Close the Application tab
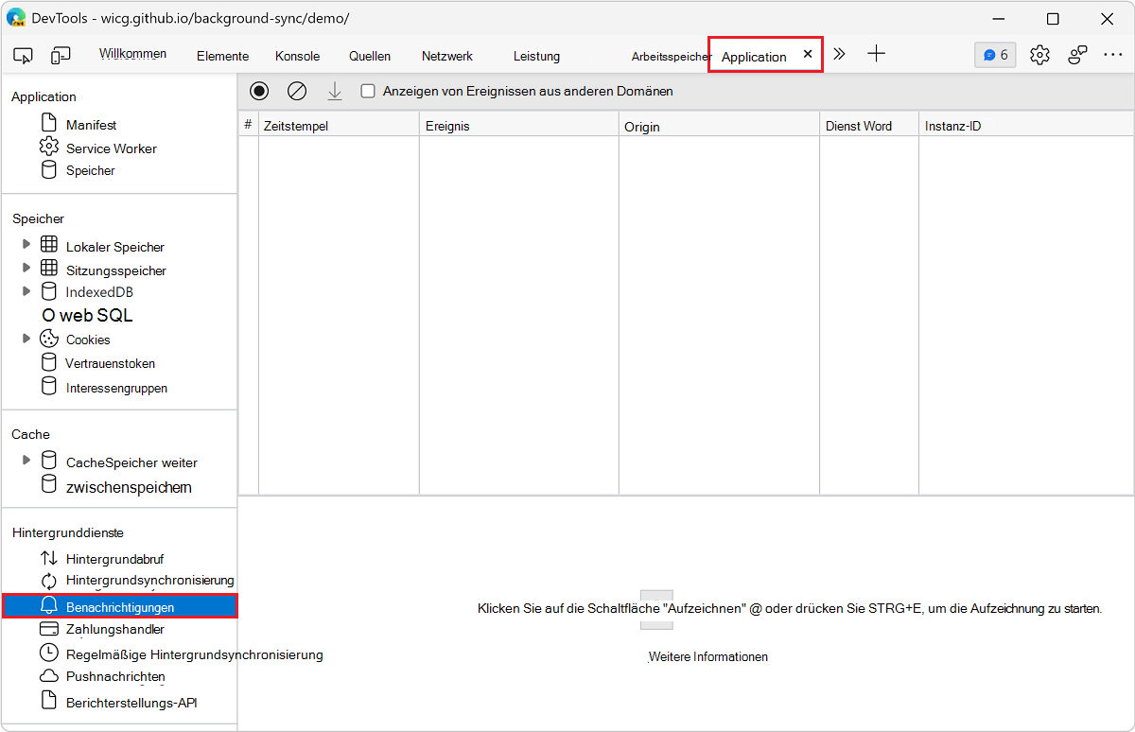Viewport: 1135px width, 732px height. click(x=808, y=55)
